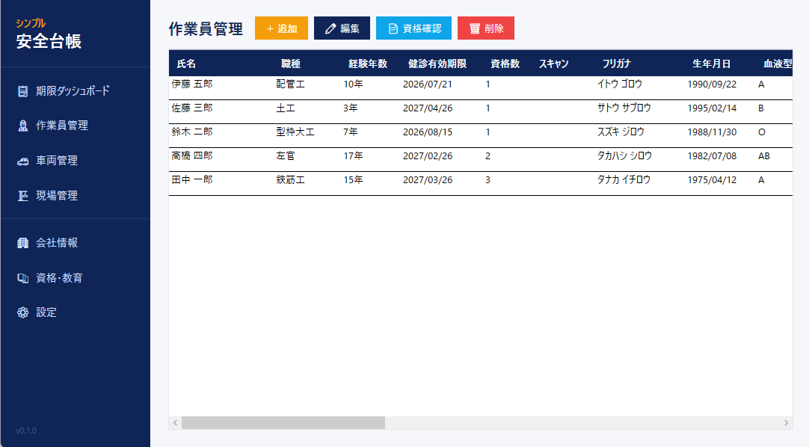Screen dimensions: 809x447
Task: Click the シンプル安全台帳 app title
Action: (49, 34)
